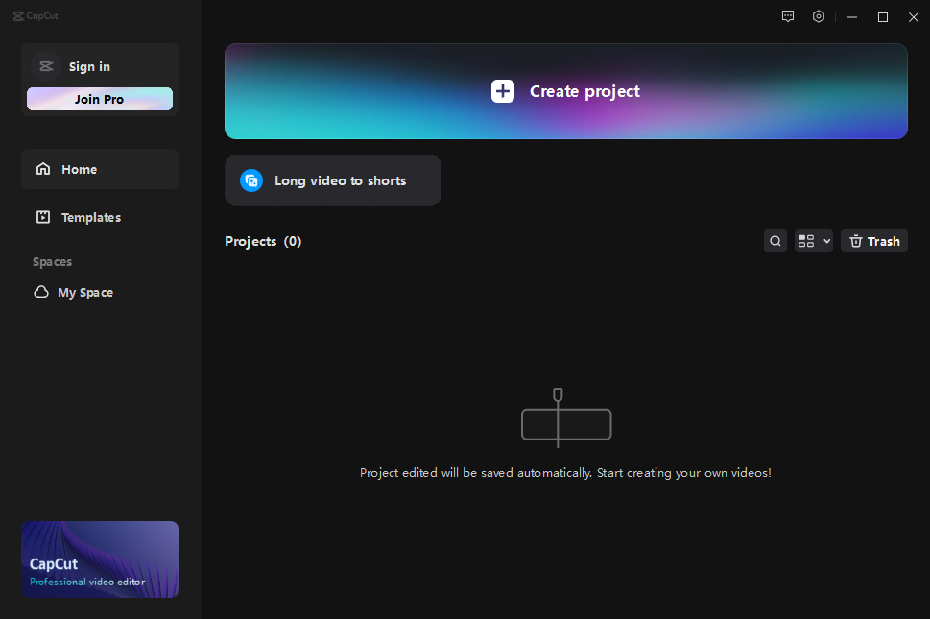Open the Long video to shorts tool
The image size is (930, 619).
pos(333,180)
